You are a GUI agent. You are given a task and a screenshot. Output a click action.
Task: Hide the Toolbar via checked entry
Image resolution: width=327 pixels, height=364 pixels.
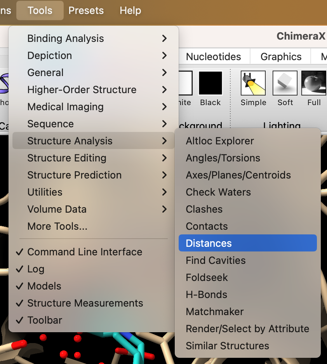(45, 320)
